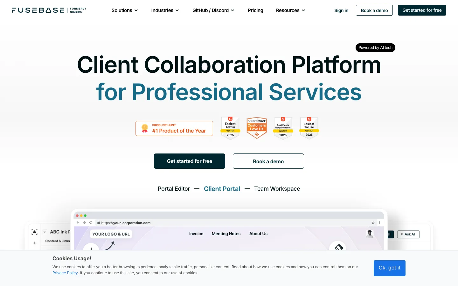This screenshot has width=458, height=286.
Task: Click the G2 Easiest To Use badge
Action: (x=309, y=128)
